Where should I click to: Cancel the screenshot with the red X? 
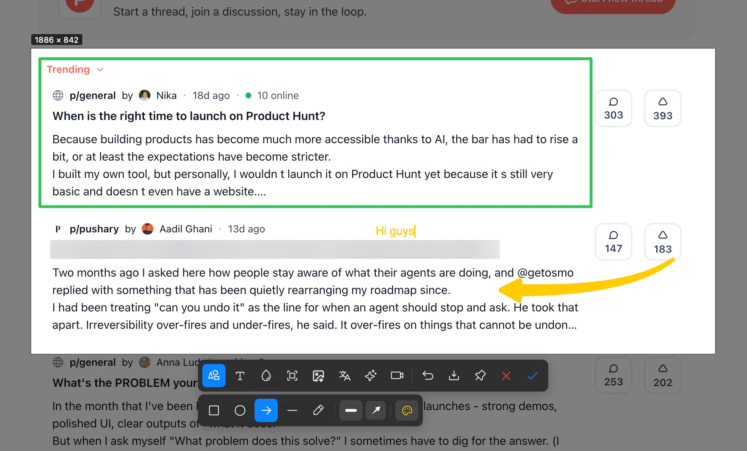(506, 376)
